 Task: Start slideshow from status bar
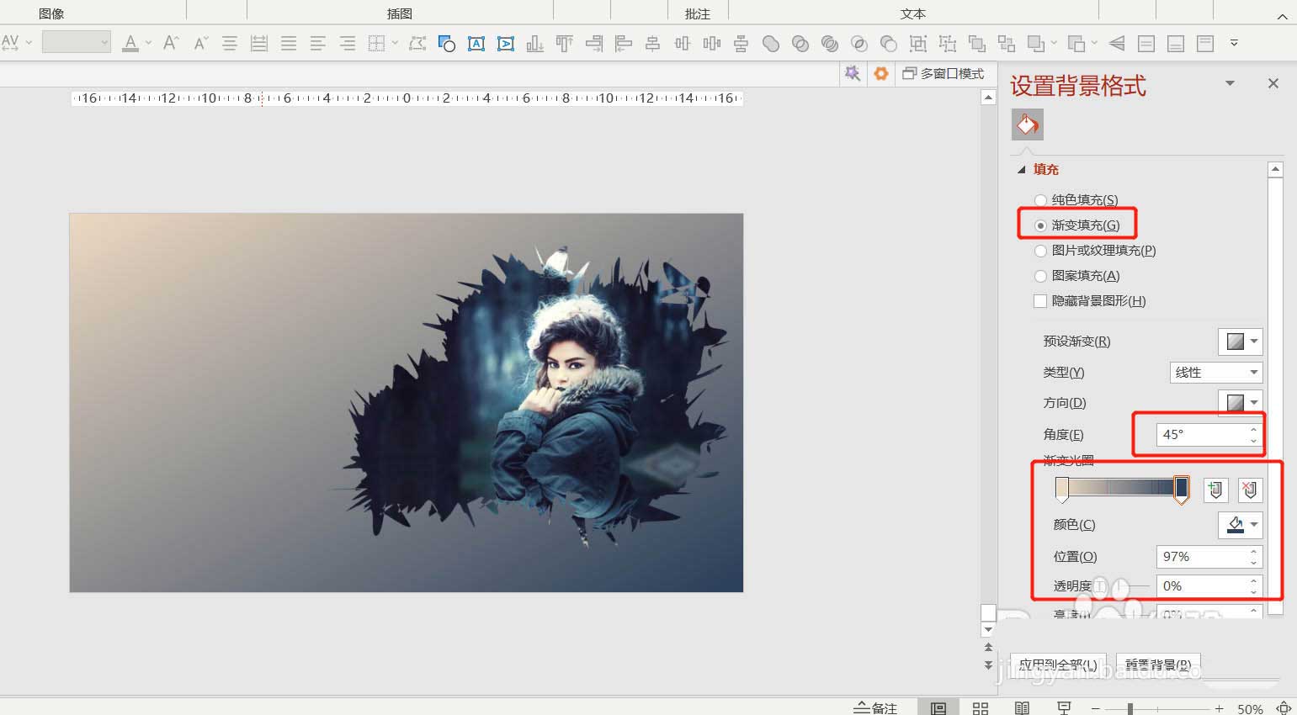point(1064,708)
